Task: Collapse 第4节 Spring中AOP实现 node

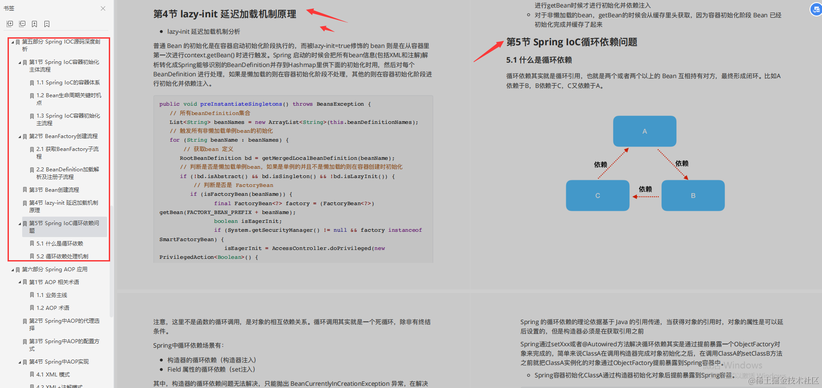Action: pyautogui.click(x=20, y=362)
